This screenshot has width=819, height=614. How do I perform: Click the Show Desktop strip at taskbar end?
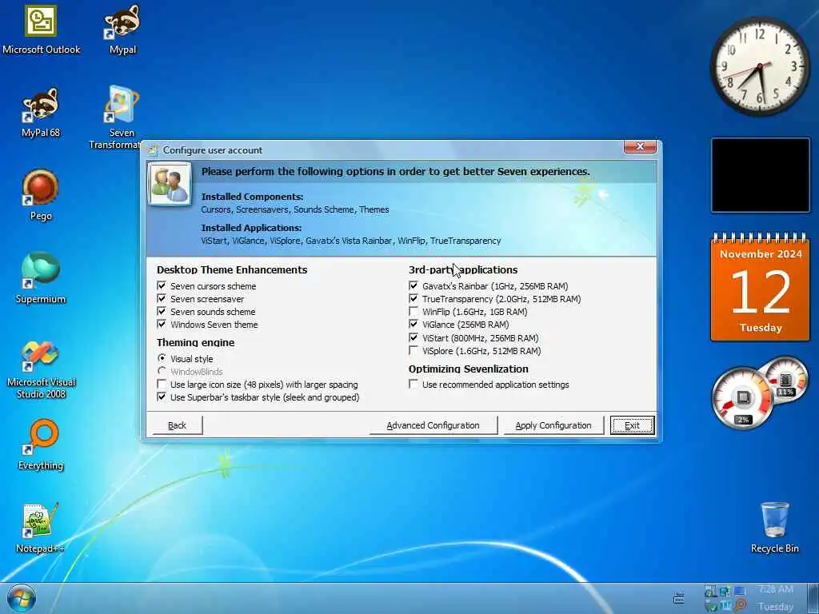point(813,598)
